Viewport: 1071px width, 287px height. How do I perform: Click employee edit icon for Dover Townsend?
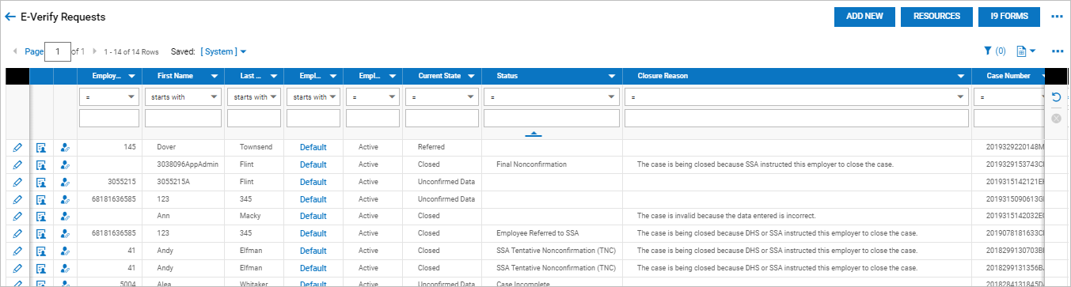65,147
